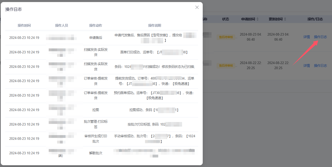Open 详情 for the 2024-08-23 application row
Viewport: 332px width, 167px height.
(x=307, y=37)
